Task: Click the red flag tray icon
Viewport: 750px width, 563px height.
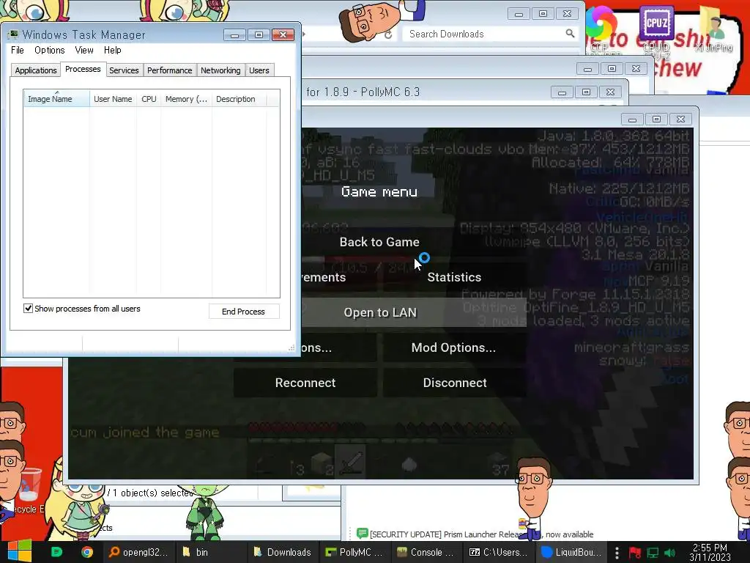Action: point(635,553)
